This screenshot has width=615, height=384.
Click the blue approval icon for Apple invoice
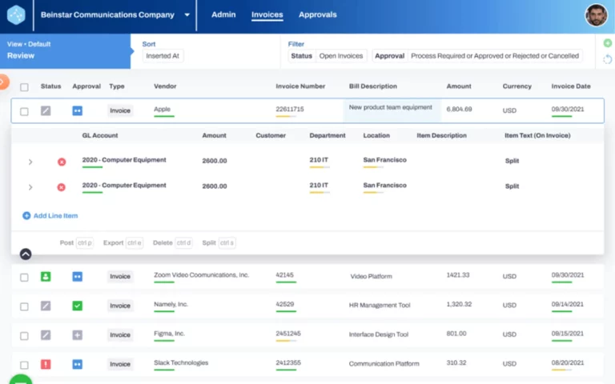78,110
